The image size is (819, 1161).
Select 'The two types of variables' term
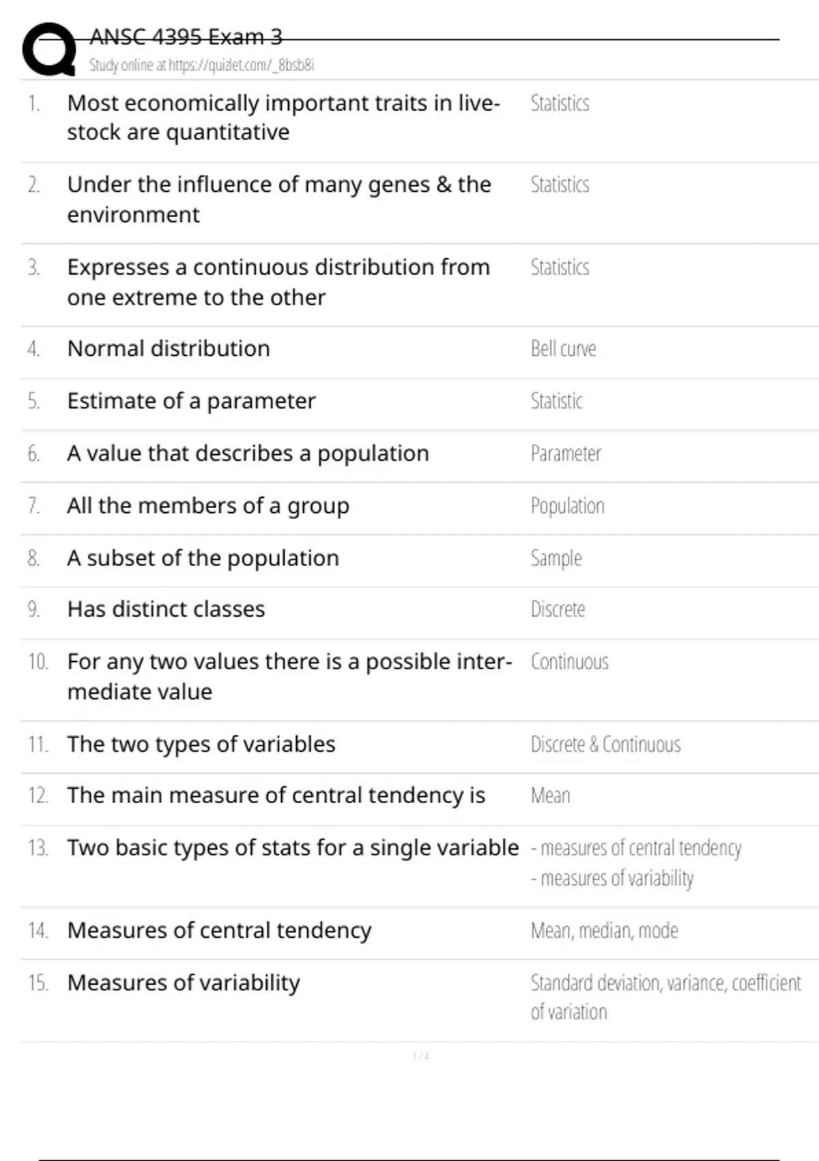tap(201, 744)
